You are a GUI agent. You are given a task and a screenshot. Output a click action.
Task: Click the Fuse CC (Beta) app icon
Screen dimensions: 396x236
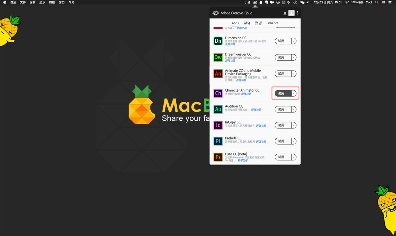218,157
